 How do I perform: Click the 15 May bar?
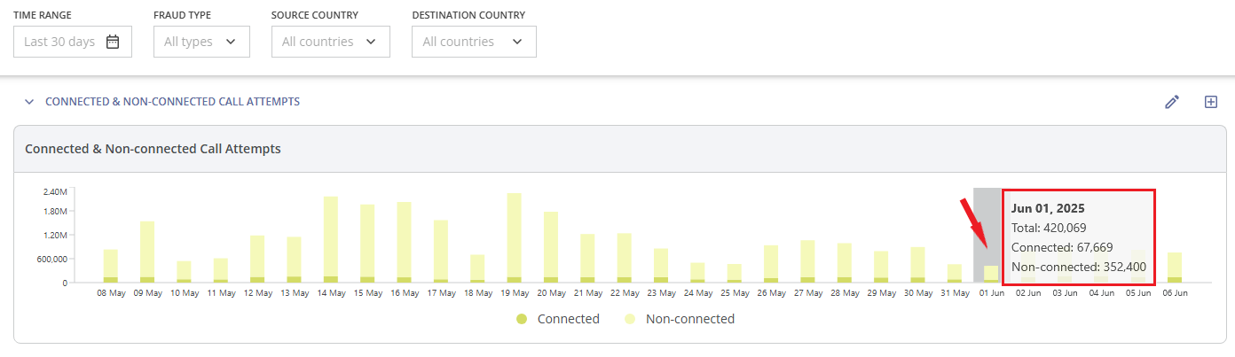[x=367, y=244]
